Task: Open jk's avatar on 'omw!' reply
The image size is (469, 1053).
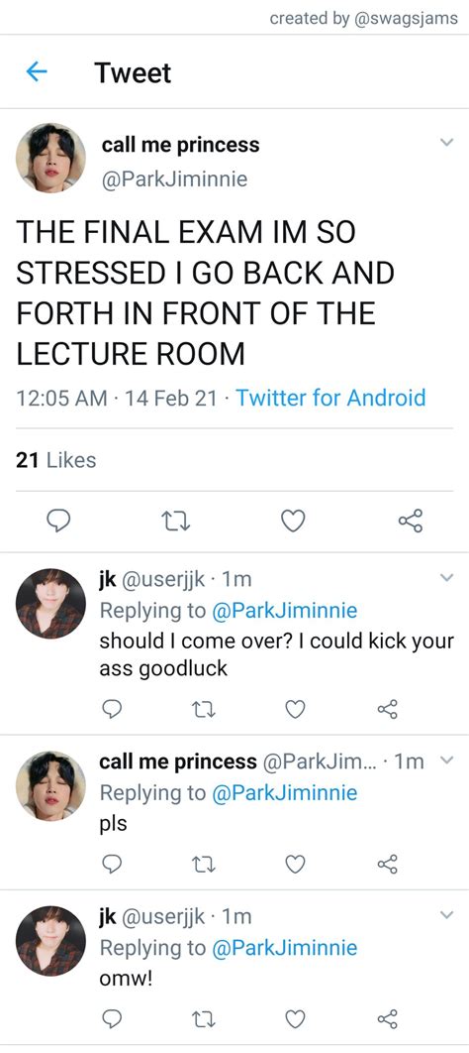Action: pos(50,941)
